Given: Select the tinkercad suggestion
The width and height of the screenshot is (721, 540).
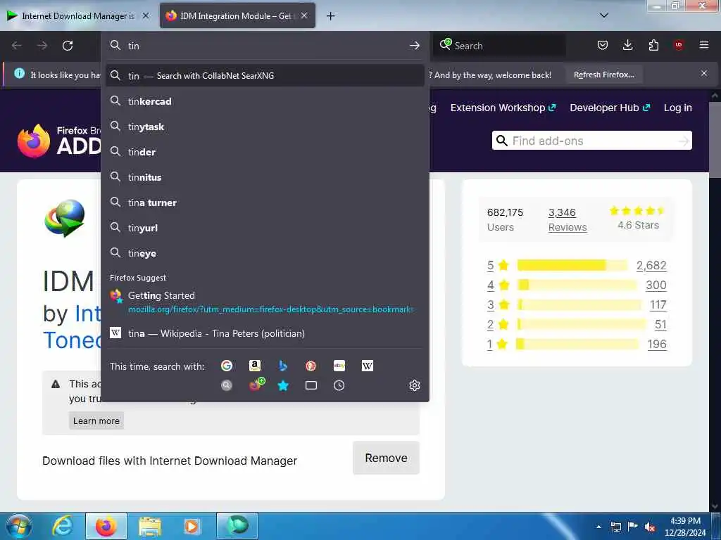Looking at the screenshot, I should 265,101.
